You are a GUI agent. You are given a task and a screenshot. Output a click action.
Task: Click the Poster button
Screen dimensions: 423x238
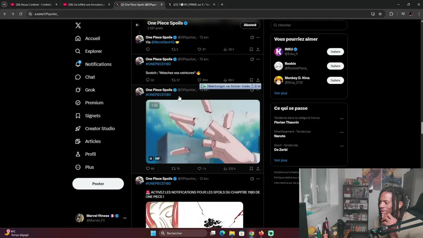[98, 184]
